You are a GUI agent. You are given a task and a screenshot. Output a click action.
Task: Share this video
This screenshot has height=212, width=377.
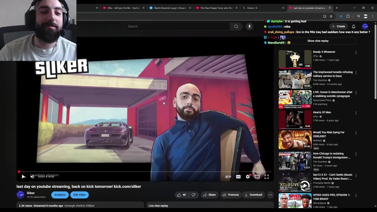[209, 195]
